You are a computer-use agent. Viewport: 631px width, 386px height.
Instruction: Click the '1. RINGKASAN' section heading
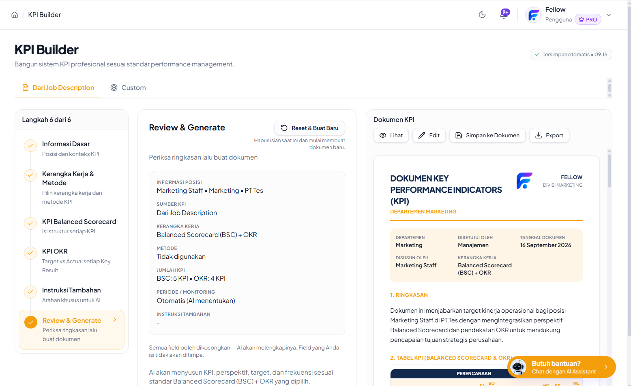coord(409,295)
